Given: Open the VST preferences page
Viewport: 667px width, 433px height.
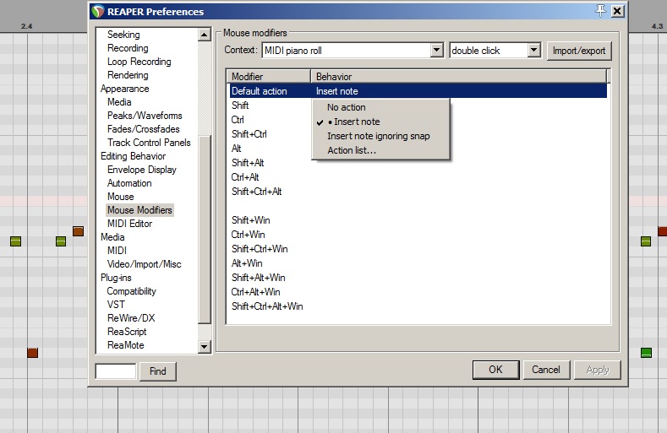Looking at the screenshot, I should tap(116, 305).
